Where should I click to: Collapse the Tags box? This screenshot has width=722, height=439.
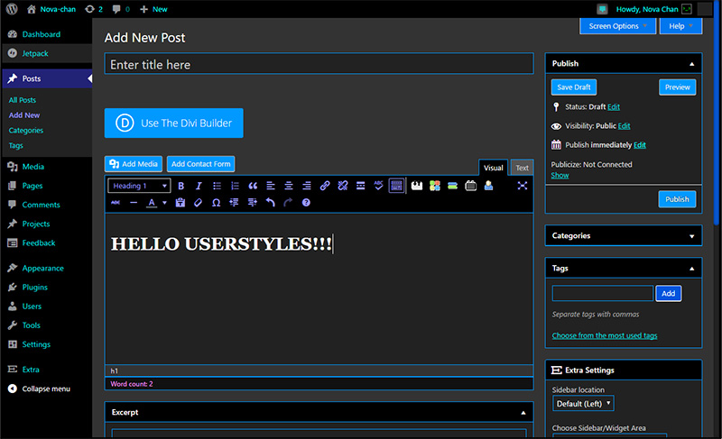(691, 269)
